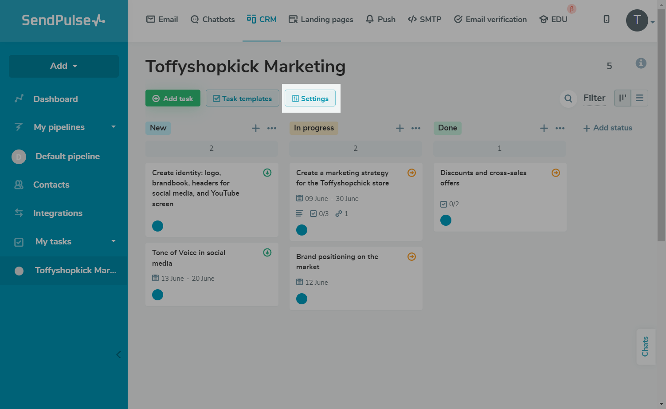
Task: Expand the My tasks menu
Action: 64,241
